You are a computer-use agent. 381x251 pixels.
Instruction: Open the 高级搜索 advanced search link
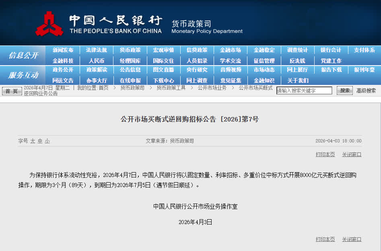coord(366,91)
